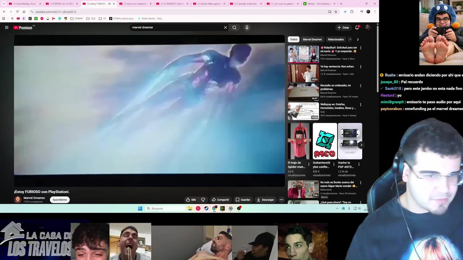Show hidden system tray icons chevron
Viewport: 463px width, 260px height.
click(337, 208)
